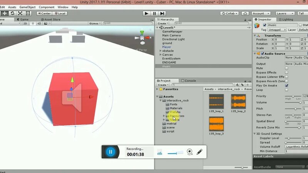Click Create in Project panel
Viewport: 308px width, 173px height.
point(163,85)
